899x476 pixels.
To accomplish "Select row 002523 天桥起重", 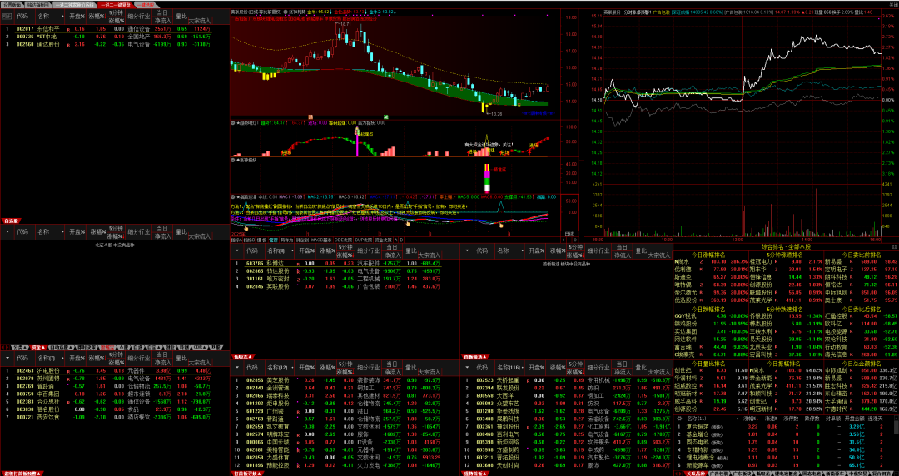I will point(566,379).
